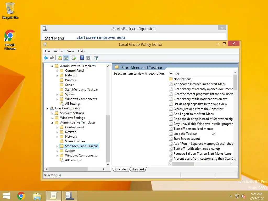Select Search just apps from the Apps view
The image size is (268, 201).
click(198, 109)
